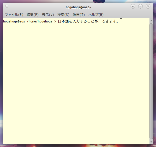Click the scrollbar up arrow
The image size is (156, 147).
point(151,21)
